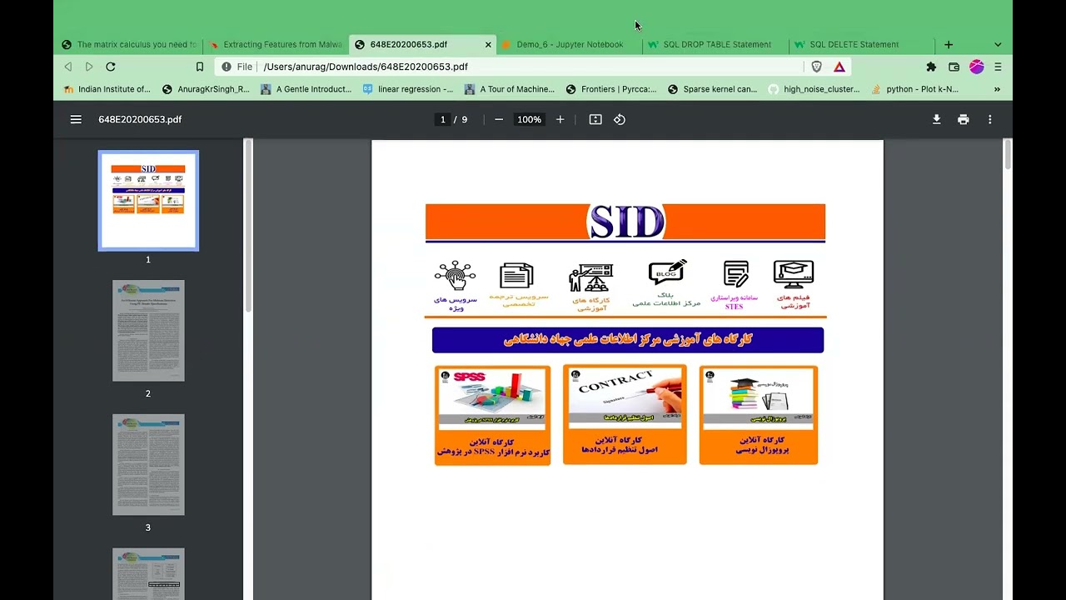Show the tab search dropdown arrow
The image size is (1066, 600).
pyautogui.click(x=998, y=44)
